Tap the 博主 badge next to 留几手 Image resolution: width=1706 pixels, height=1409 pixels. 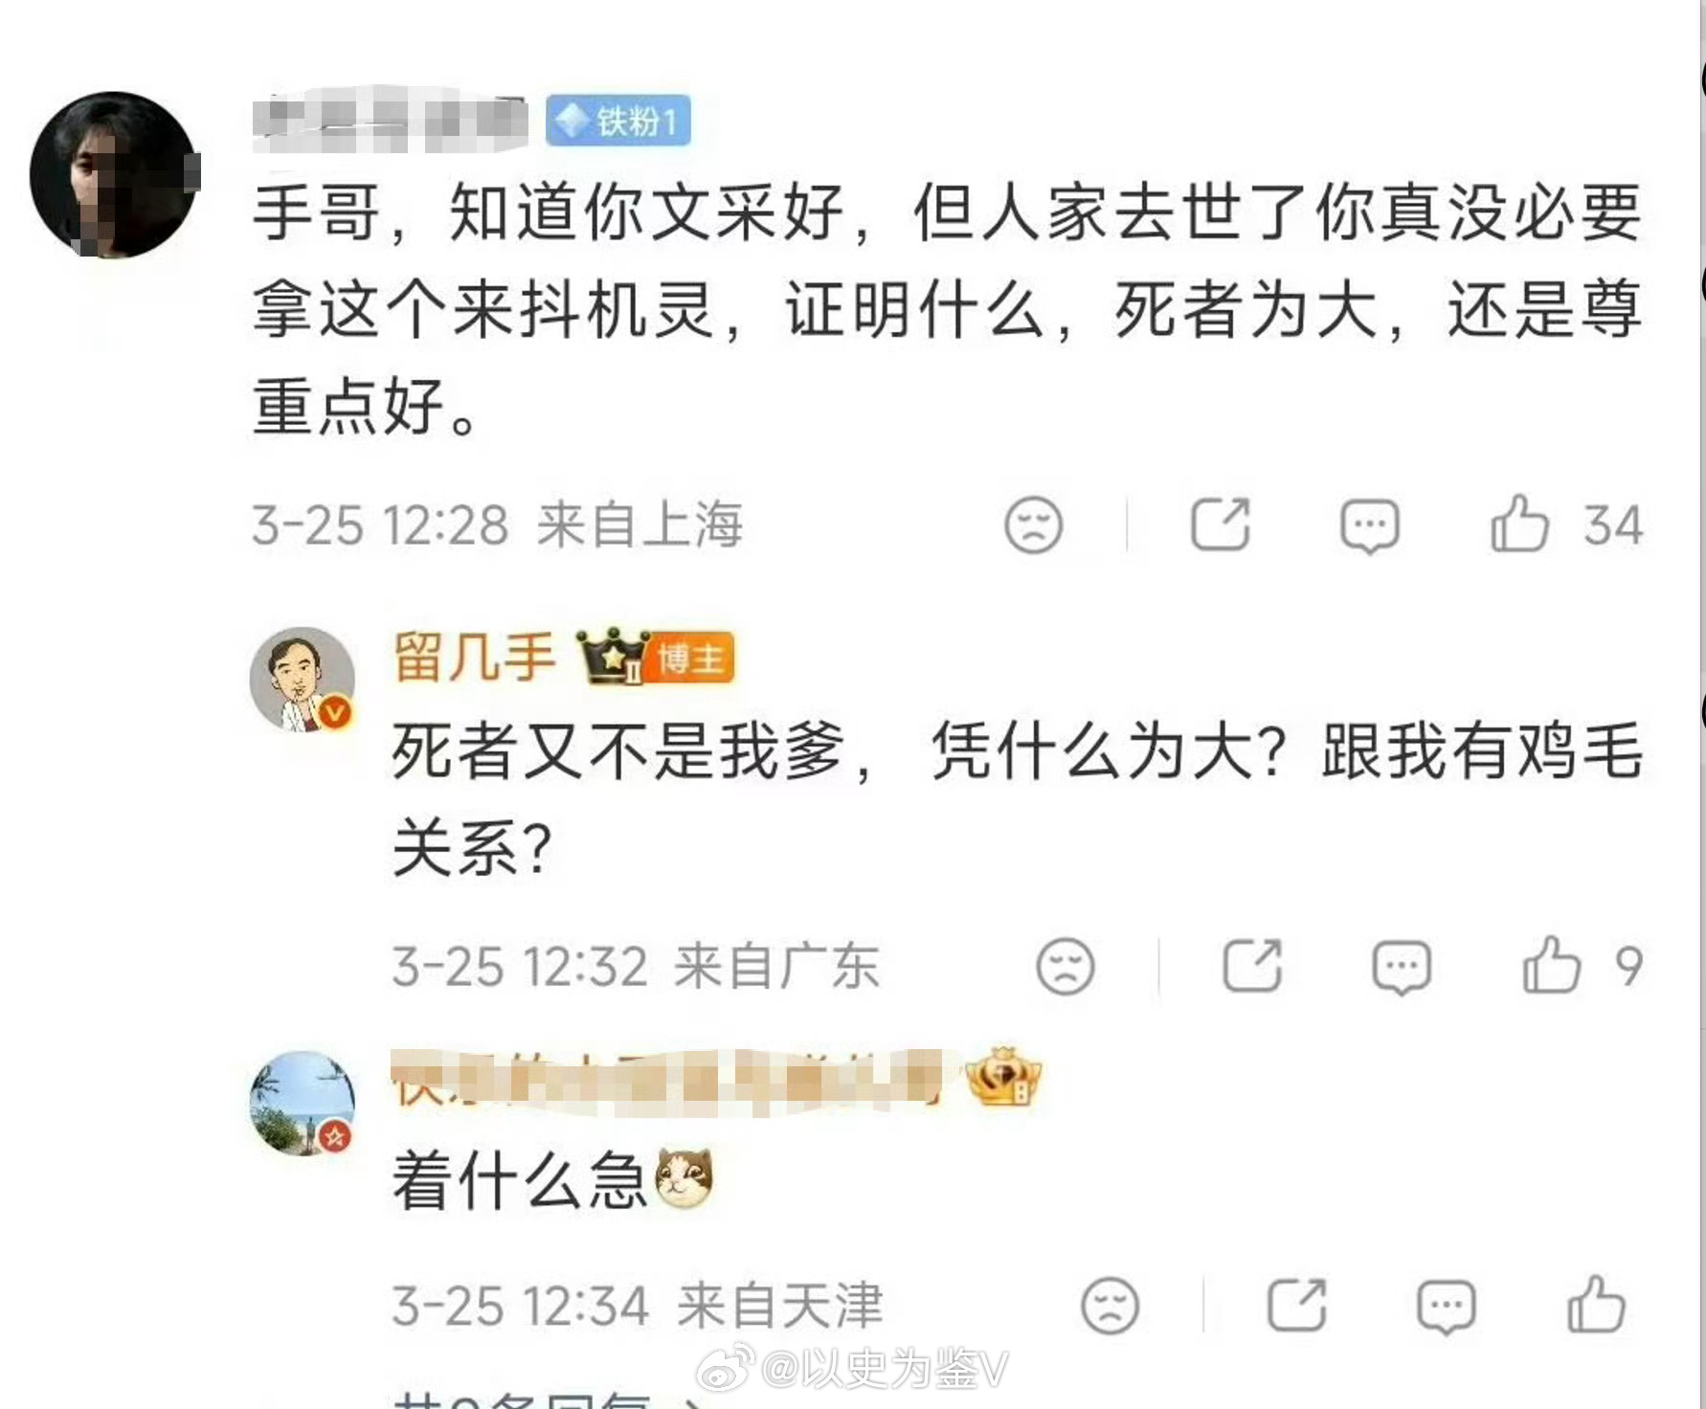click(692, 659)
